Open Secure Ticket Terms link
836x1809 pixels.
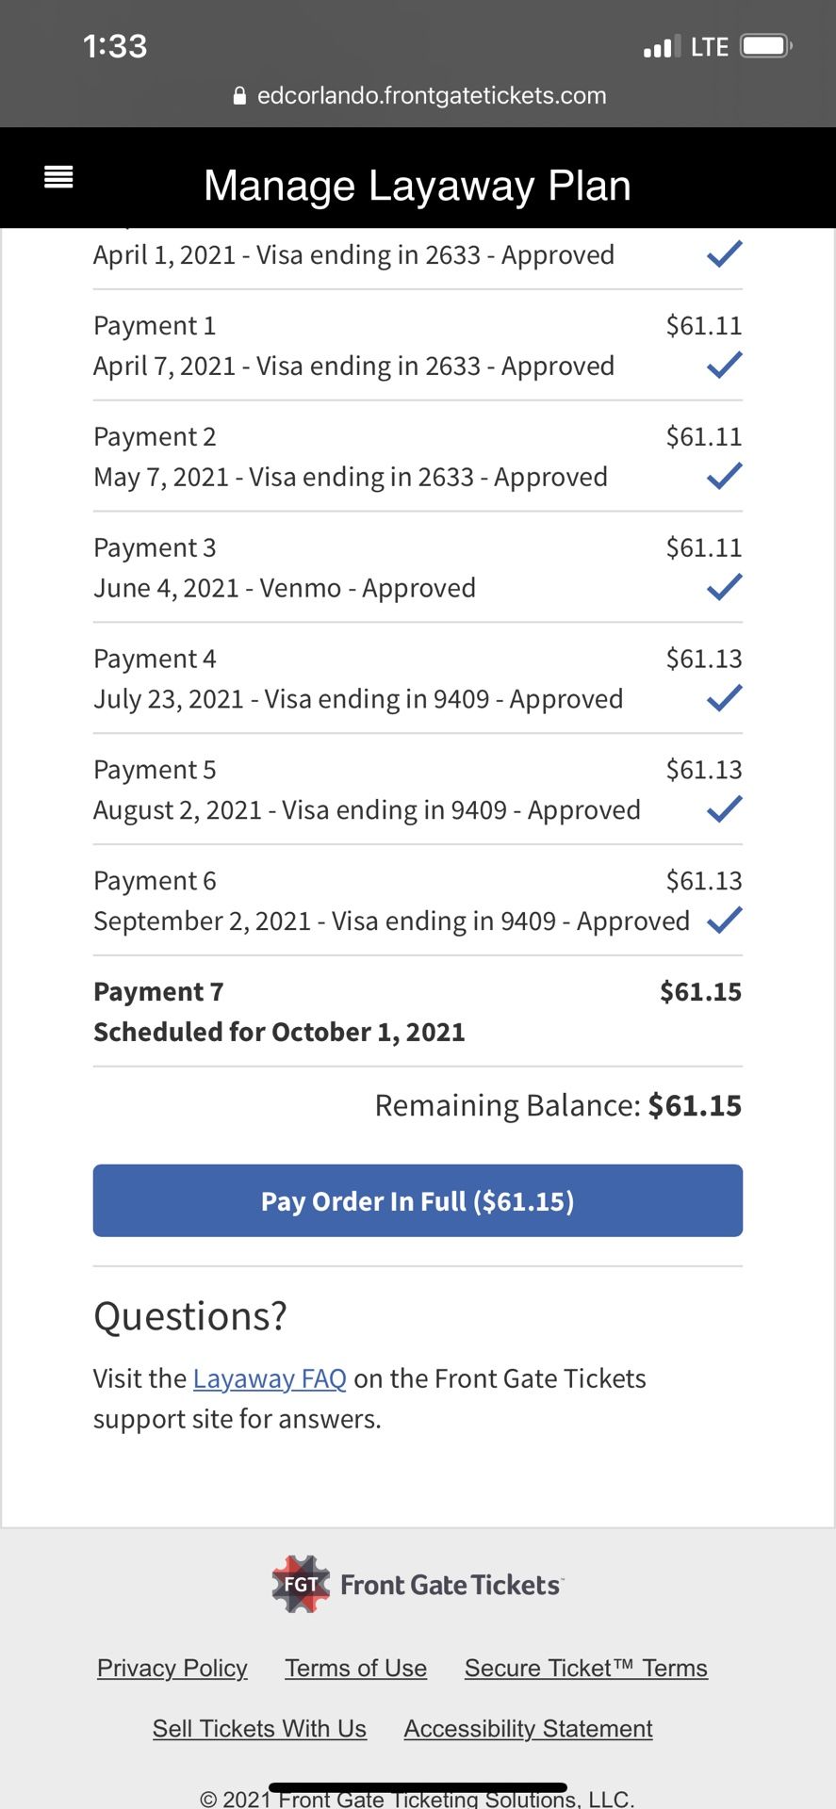coord(585,1668)
